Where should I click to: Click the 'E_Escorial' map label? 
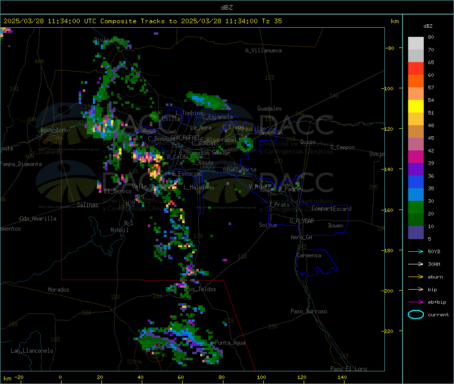[187, 174]
